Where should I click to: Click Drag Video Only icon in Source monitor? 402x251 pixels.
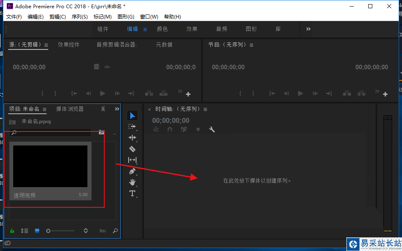96,67
